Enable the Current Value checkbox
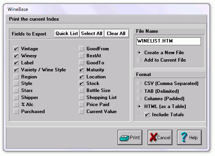The height and width of the screenshot is (156, 215). pos(81,112)
